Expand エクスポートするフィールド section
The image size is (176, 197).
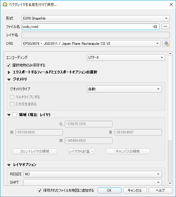point(9,72)
